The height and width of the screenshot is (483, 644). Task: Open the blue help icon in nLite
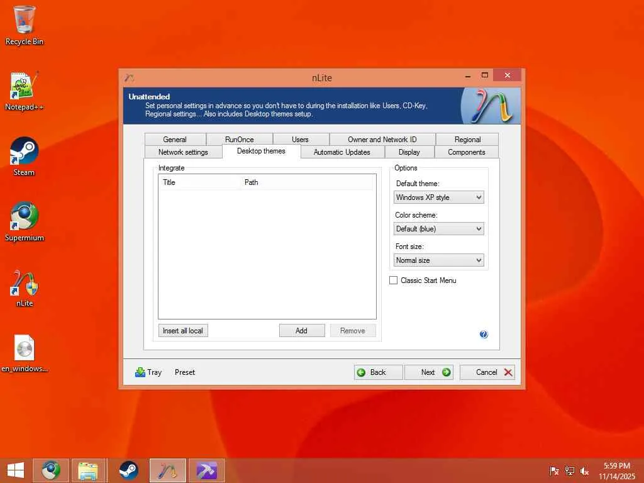484,335
